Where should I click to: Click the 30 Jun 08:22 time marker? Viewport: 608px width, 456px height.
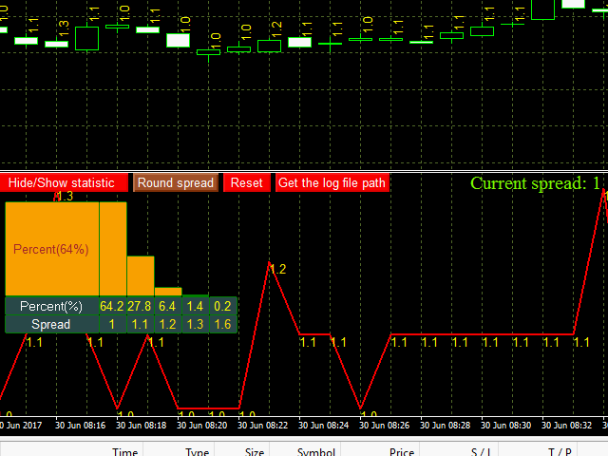[263, 426]
